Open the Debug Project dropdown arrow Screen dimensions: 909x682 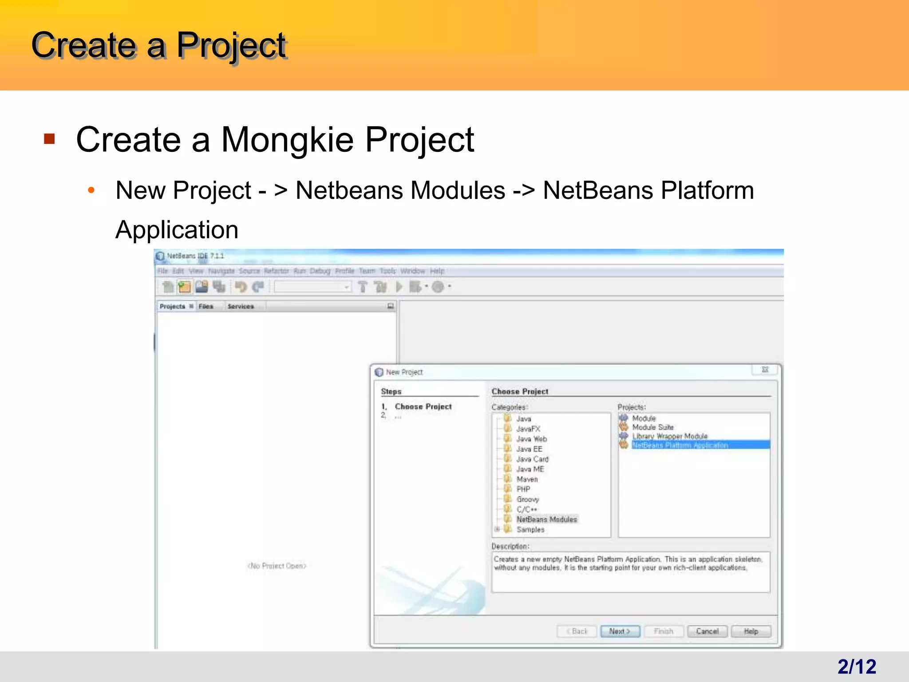[x=426, y=286]
